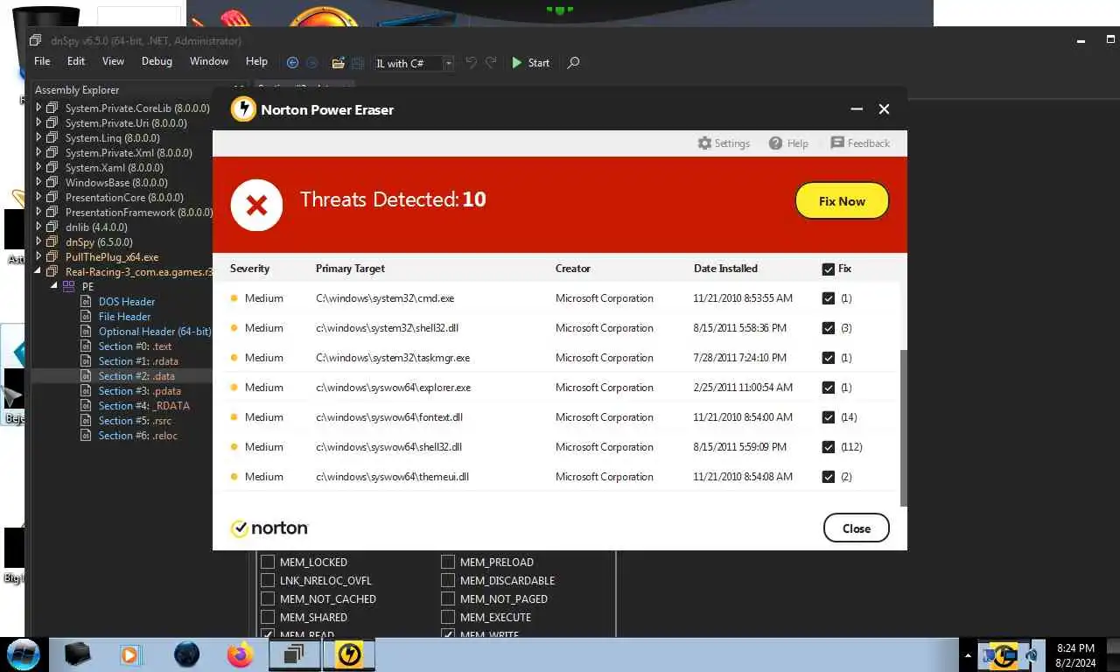This screenshot has height=672, width=1120.
Task: Open dnSpy File menu
Action: coord(42,61)
